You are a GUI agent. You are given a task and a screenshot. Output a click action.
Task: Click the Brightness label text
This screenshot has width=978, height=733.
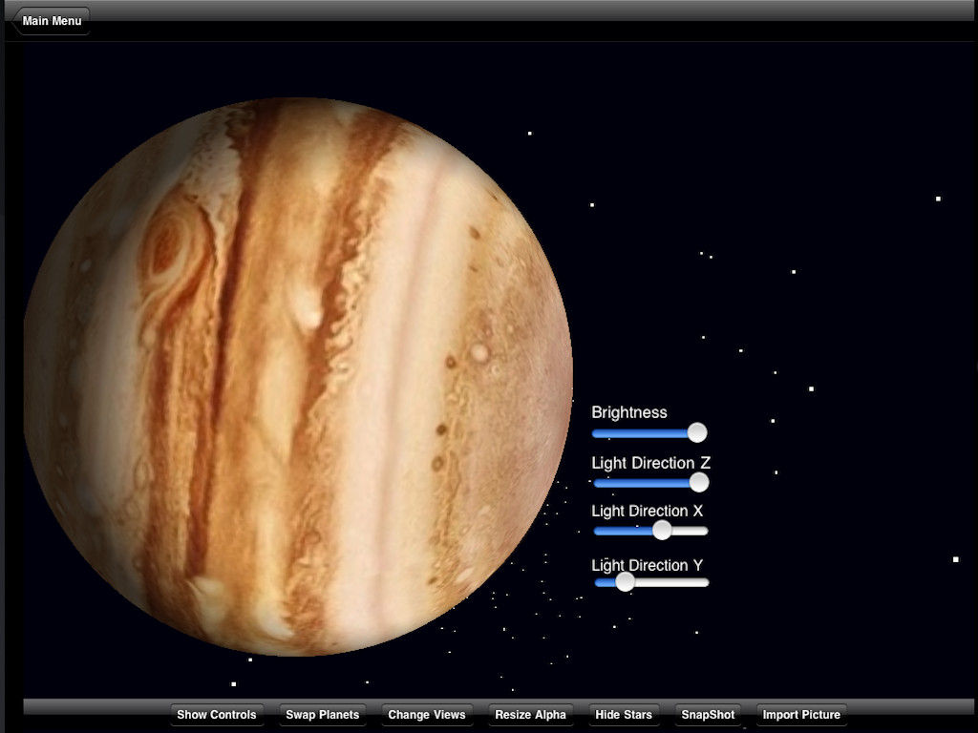628,412
